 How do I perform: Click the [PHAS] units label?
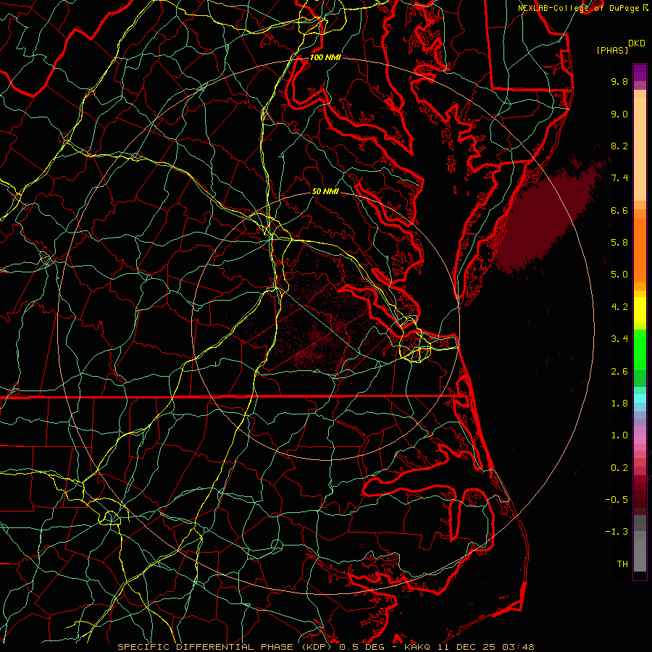[612, 50]
